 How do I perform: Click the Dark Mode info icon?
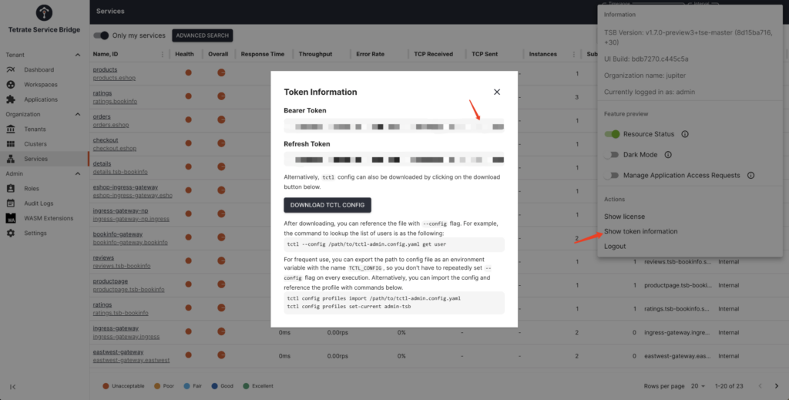click(x=668, y=155)
